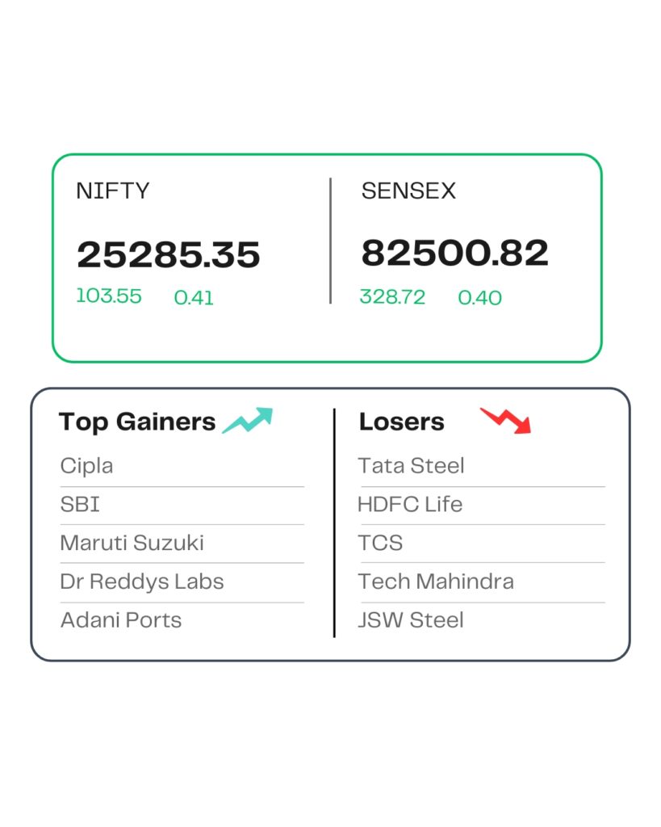This screenshot has height=827, width=661.
Task: Click NIFTY percent change 0.41
Action: point(194,298)
